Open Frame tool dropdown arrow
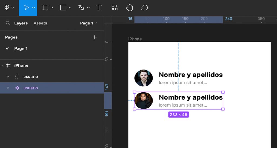This screenshot has width=277, height=148. pyautogui.click(x=52, y=8)
